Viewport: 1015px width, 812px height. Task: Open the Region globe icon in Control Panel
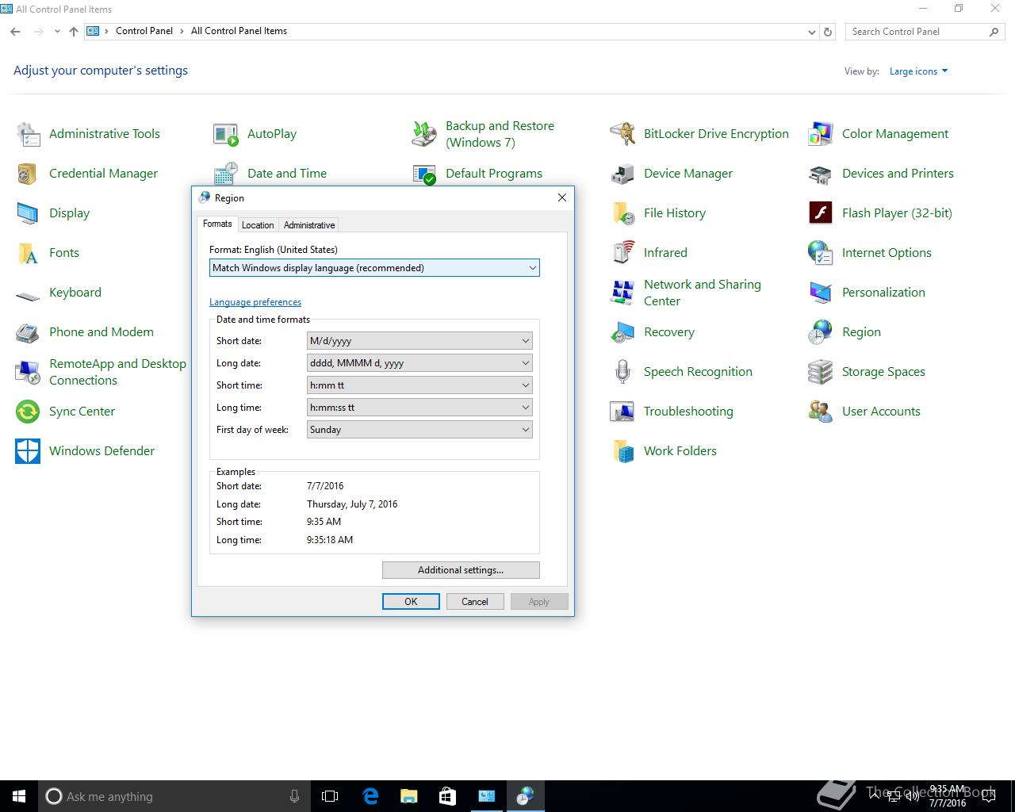tap(821, 332)
